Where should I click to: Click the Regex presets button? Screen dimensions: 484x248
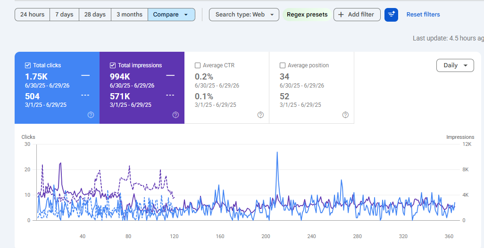tap(307, 15)
